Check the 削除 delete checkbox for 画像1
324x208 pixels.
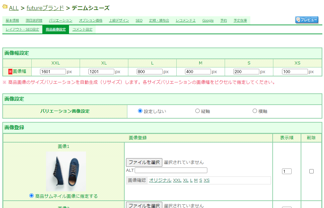tap(311, 171)
